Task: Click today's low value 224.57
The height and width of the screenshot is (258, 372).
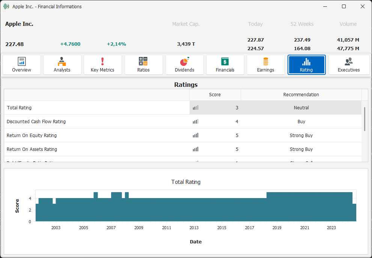Action: (256, 49)
